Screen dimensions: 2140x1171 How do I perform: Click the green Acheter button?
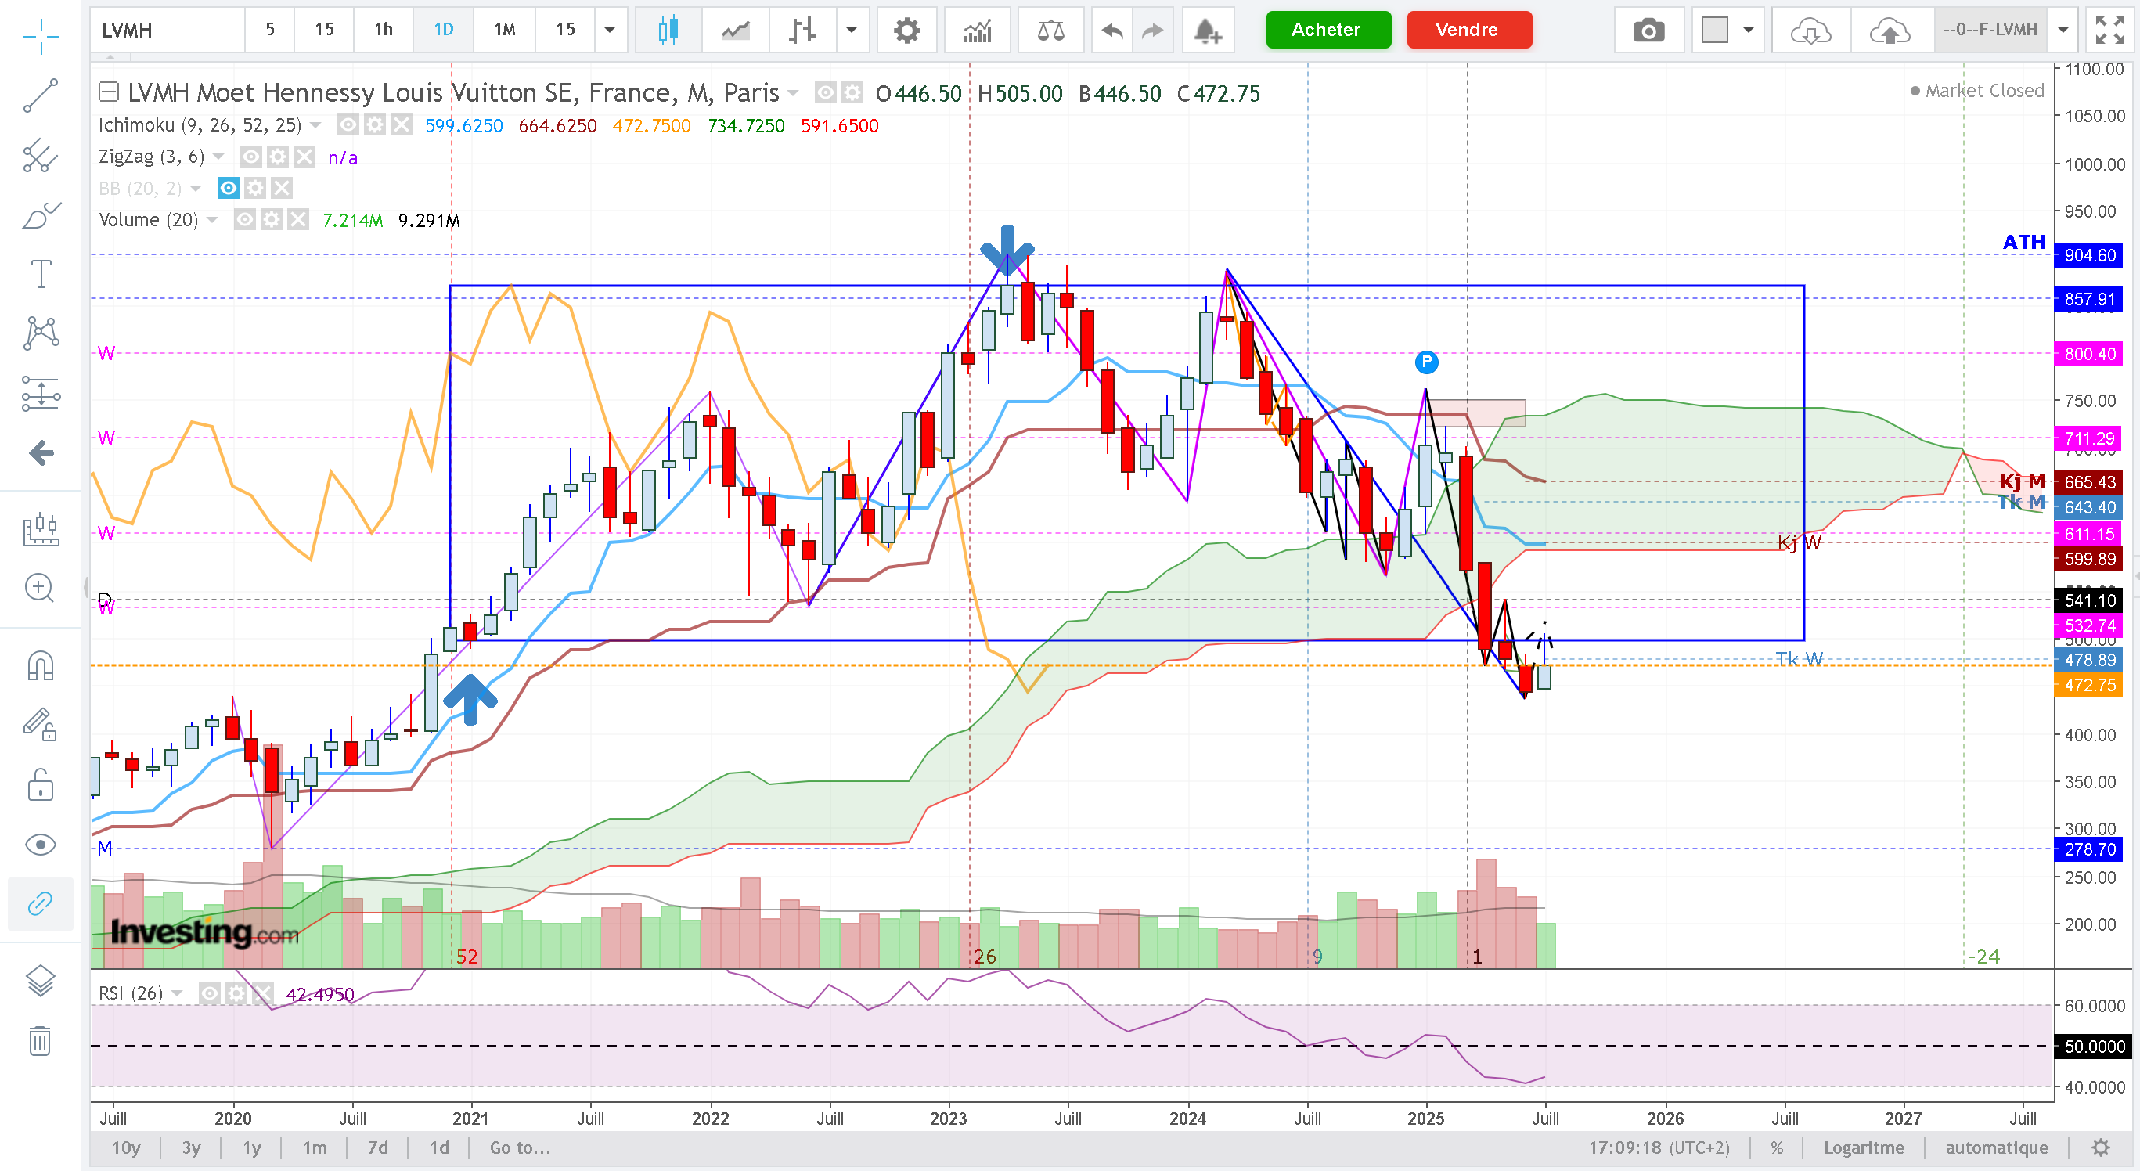1328,30
